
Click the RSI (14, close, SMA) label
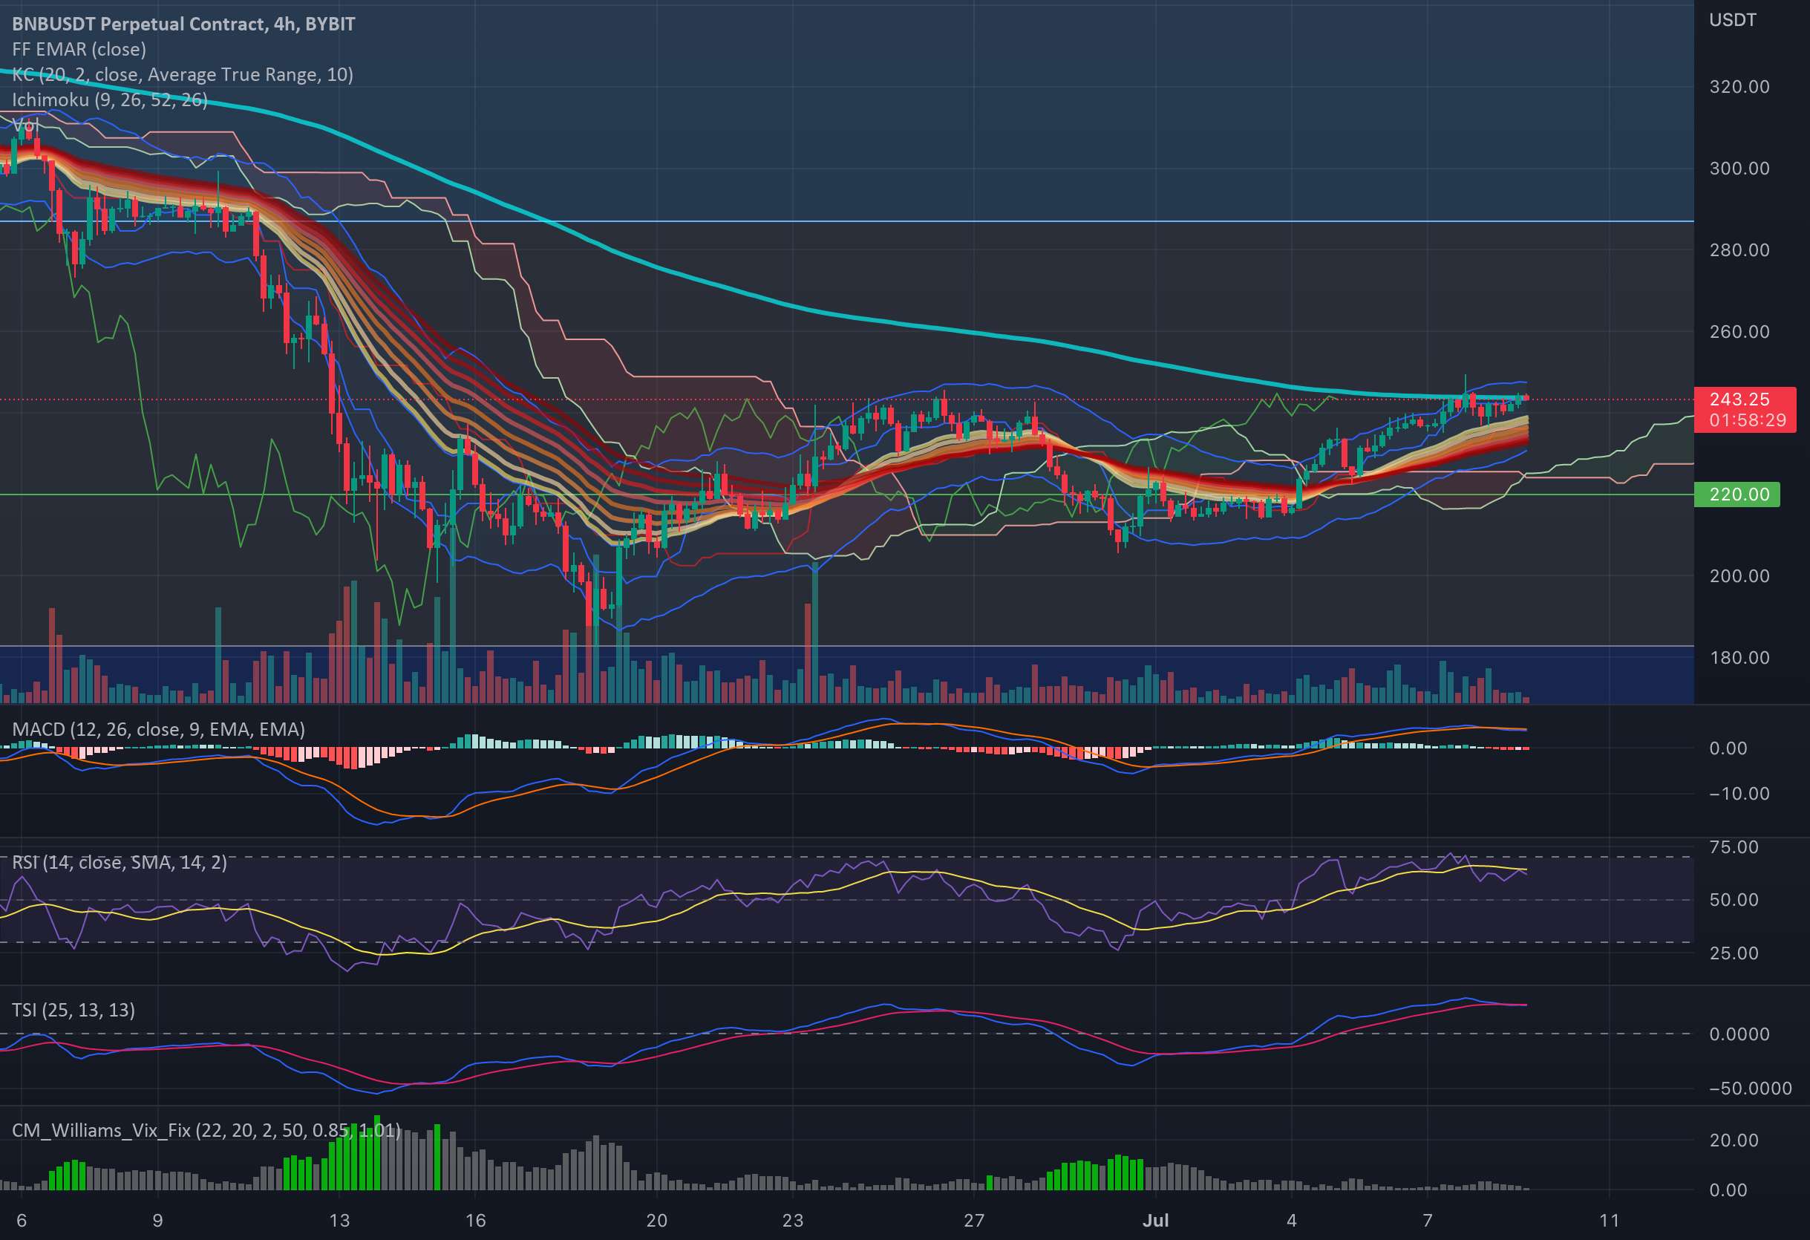120,862
